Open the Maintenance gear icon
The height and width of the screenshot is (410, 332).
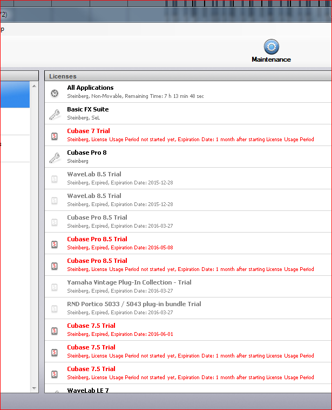click(x=271, y=47)
